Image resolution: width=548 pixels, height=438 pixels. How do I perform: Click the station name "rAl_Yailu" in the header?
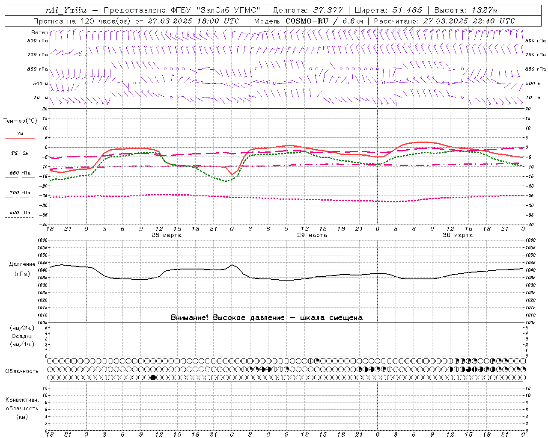[66, 10]
